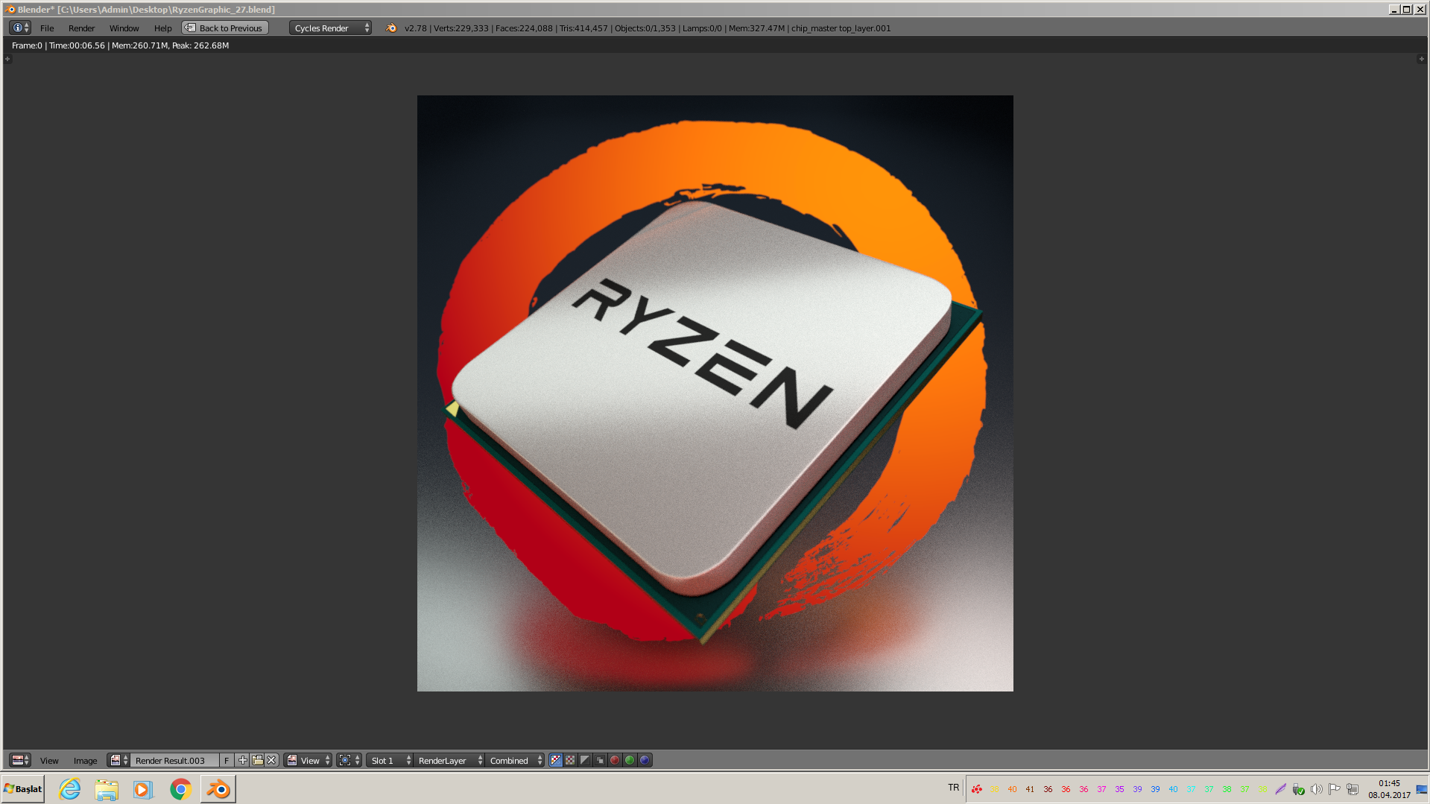The width and height of the screenshot is (1430, 804).
Task: Click the Blender logo in info header
Action: (392, 28)
